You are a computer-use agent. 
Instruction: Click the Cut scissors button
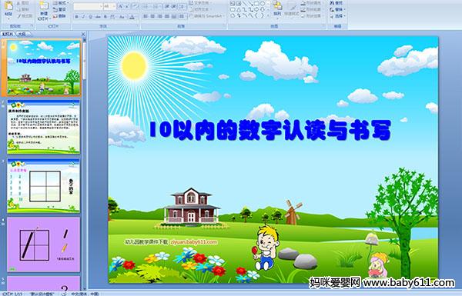click(x=22, y=3)
